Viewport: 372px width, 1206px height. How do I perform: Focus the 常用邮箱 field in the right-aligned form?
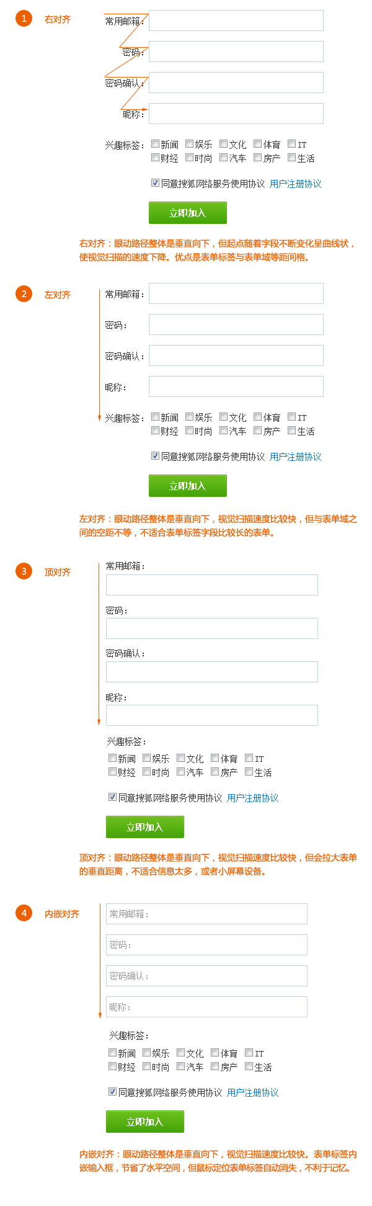(236, 20)
